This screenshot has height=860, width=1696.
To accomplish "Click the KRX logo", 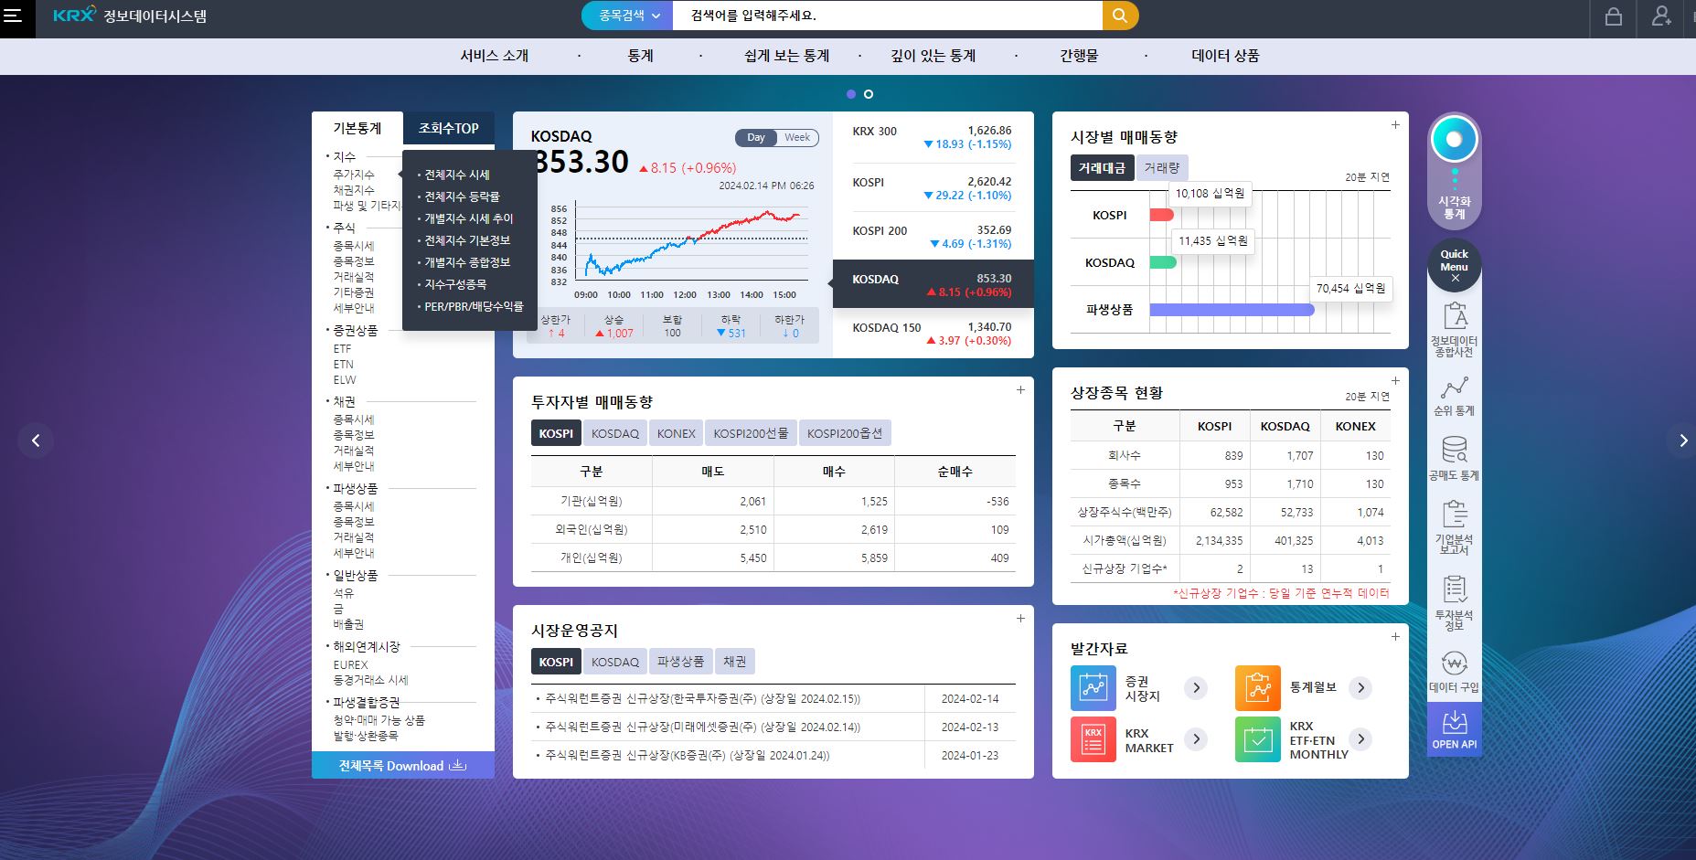I will point(74,15).
